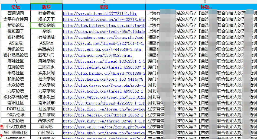The height and width of the screenshot is (139, 257).
Task: Select the 半岛社区 cell
Action: (x=15, y=73)
